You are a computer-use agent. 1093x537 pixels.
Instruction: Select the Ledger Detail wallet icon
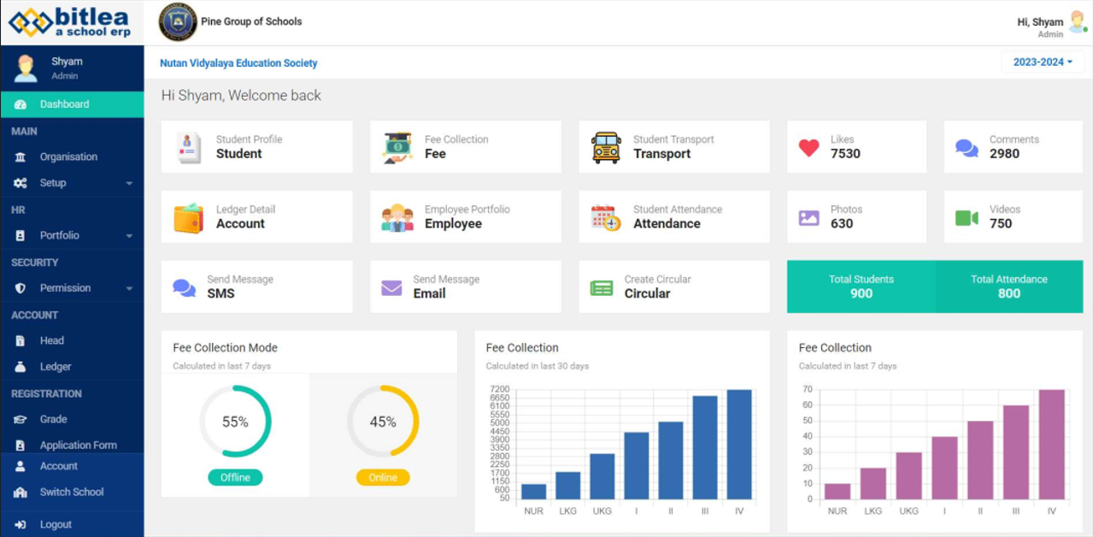(188, 217)
